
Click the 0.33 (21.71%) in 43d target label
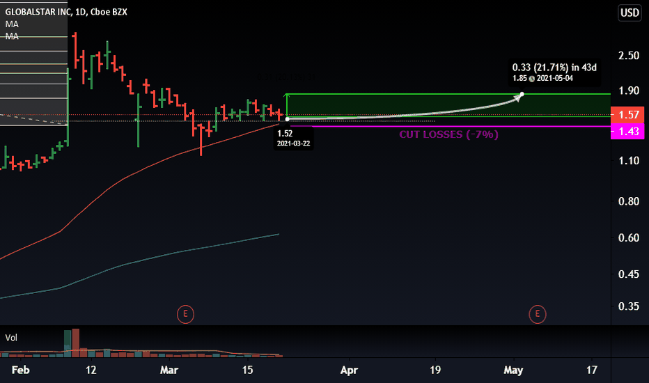[554, 72]
